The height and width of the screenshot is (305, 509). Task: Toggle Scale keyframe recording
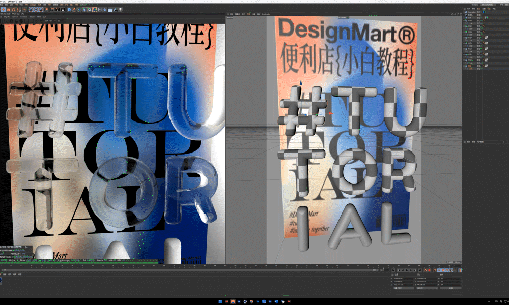[x=443, y=270]
